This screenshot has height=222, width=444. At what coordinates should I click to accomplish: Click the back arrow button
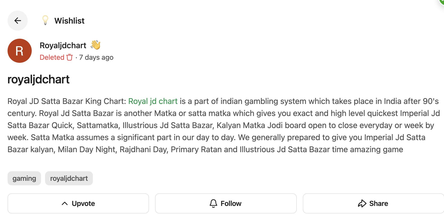coord(18,21)
